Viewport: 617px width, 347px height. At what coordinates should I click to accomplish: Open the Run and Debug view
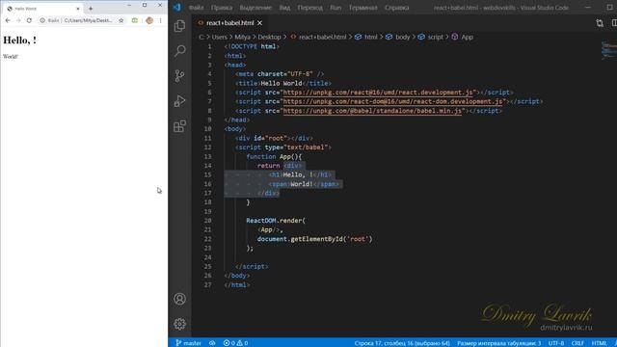coord(180,100)
